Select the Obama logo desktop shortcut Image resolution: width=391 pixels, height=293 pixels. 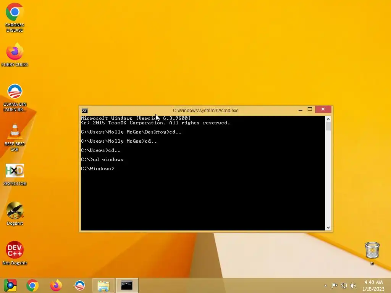(15, 98)
